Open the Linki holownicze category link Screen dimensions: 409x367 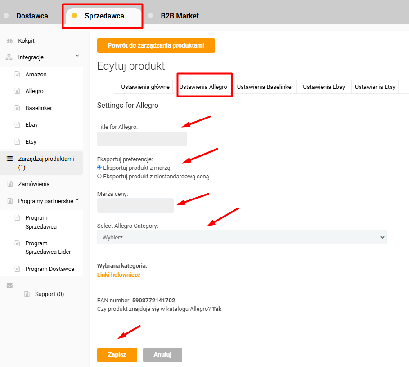click(x=119, y=274)
